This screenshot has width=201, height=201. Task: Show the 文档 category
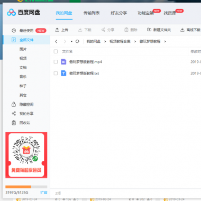pyautogui.click(x=23, y=68)
